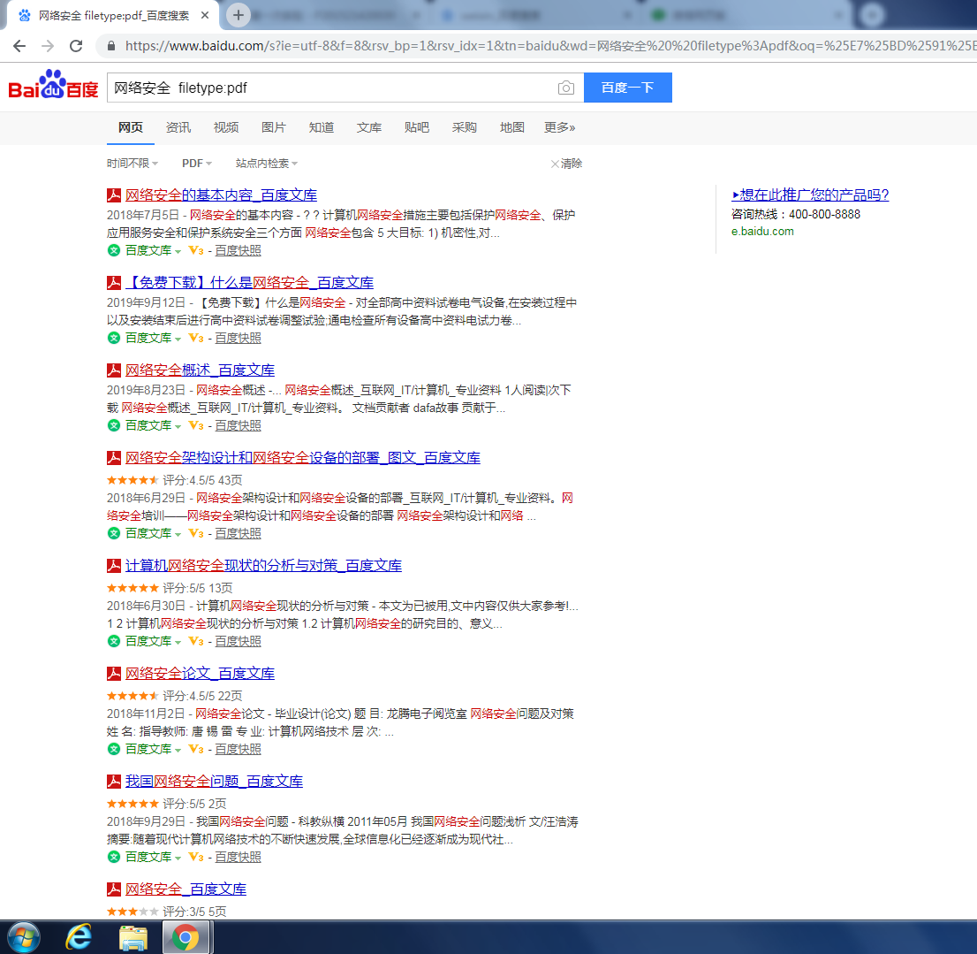This screenshot has width=977, height=954.
Task: Open 我国网络安全问题_百度文库 result link
Action: pos(215,782)
